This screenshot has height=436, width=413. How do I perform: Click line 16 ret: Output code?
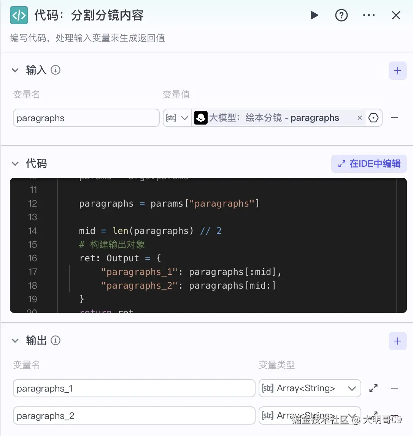(x=120, y=258)
